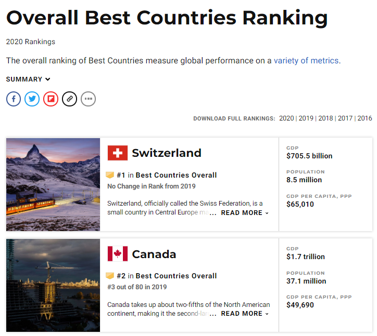Image resolution: width=377 pixels, height=336 pixels.
Task: Expand Canada's READ MORE description
Action: coord(245,314)
